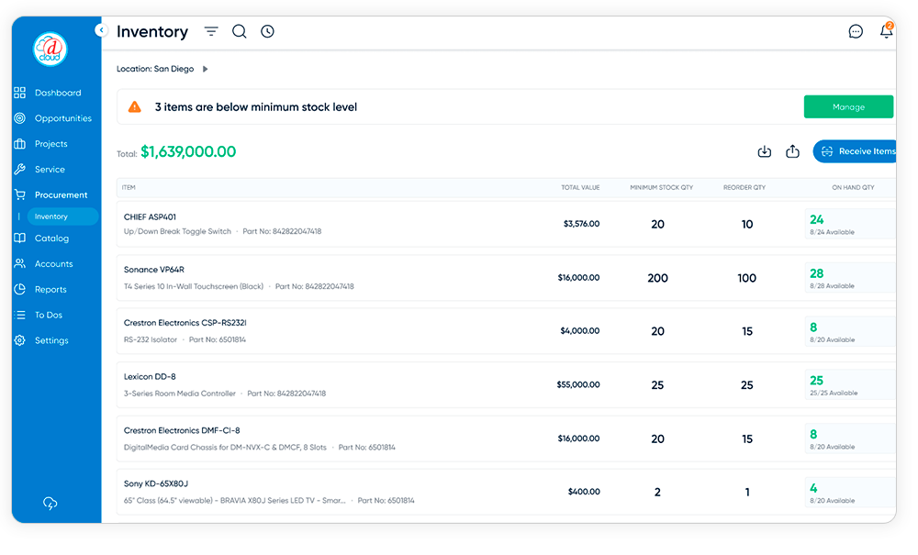Open Settings in the sidebar
Screen dimensions: 918x555
click(x=51, y=341)
